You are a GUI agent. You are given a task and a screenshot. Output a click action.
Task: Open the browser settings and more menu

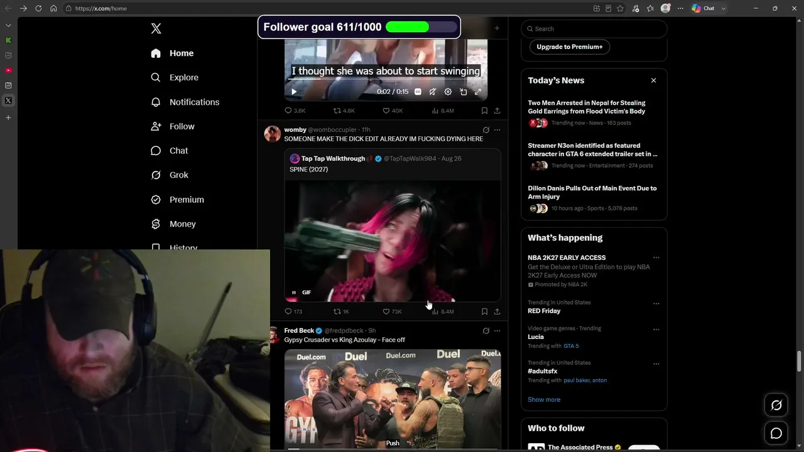[x=680, y=8]
